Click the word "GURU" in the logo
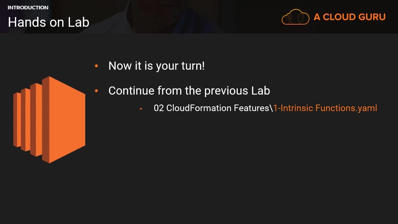This screenshot has width=398, height=224. [372, 17]
